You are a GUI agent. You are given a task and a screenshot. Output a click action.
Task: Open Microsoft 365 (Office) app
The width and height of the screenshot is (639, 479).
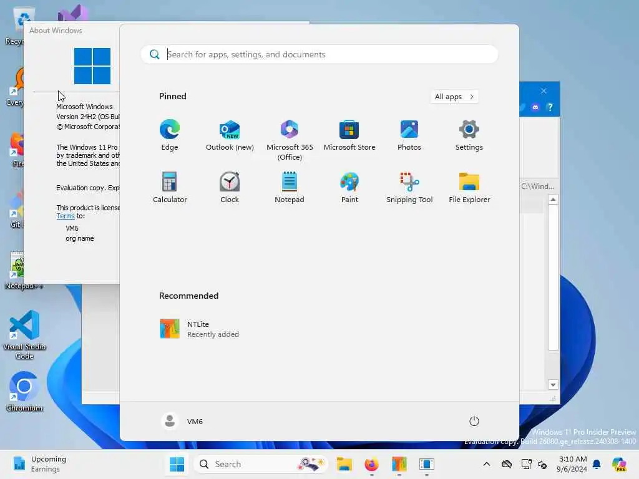coord(290,140)
